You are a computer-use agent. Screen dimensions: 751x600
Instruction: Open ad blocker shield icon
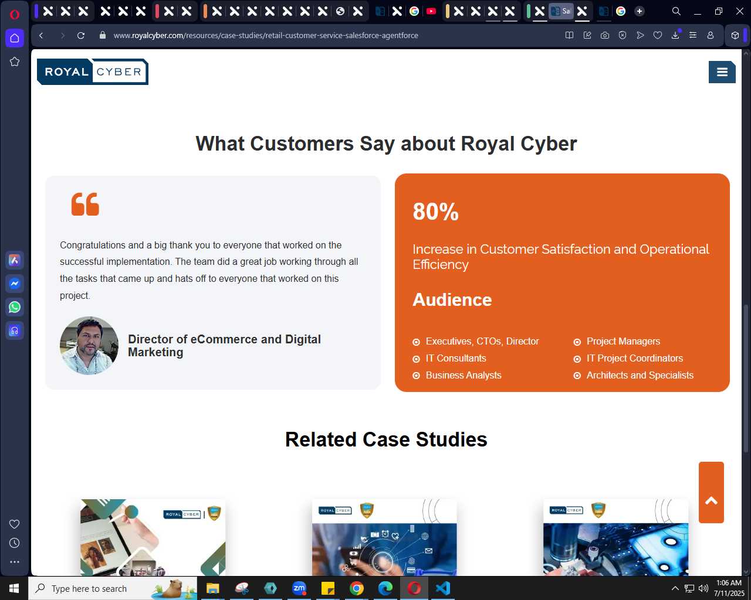(623, 35)
